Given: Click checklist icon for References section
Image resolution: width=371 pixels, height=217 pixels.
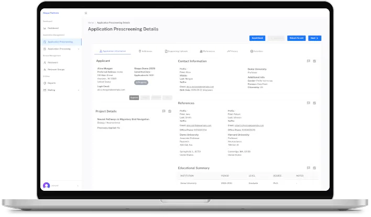Looking at the screenshot, I should point(314,103).
